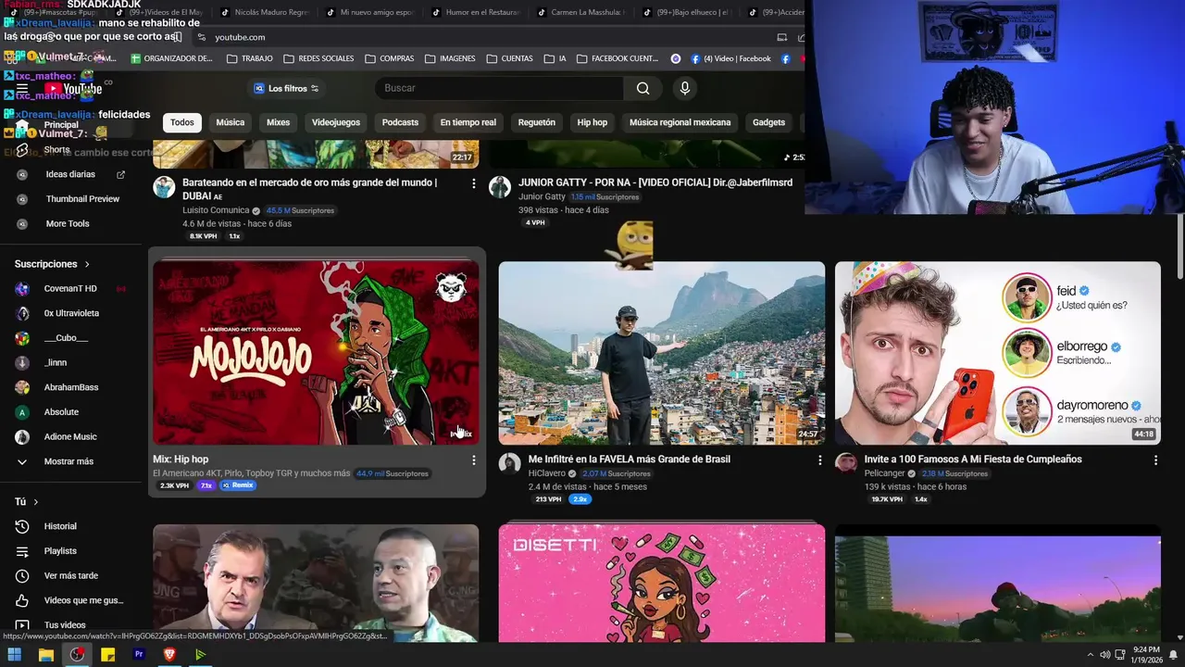
Task: Expand the Tú section chevron
Action: 36,502
